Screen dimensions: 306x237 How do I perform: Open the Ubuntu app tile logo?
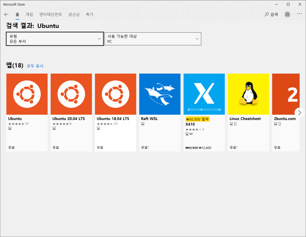[x=27, y=94]
